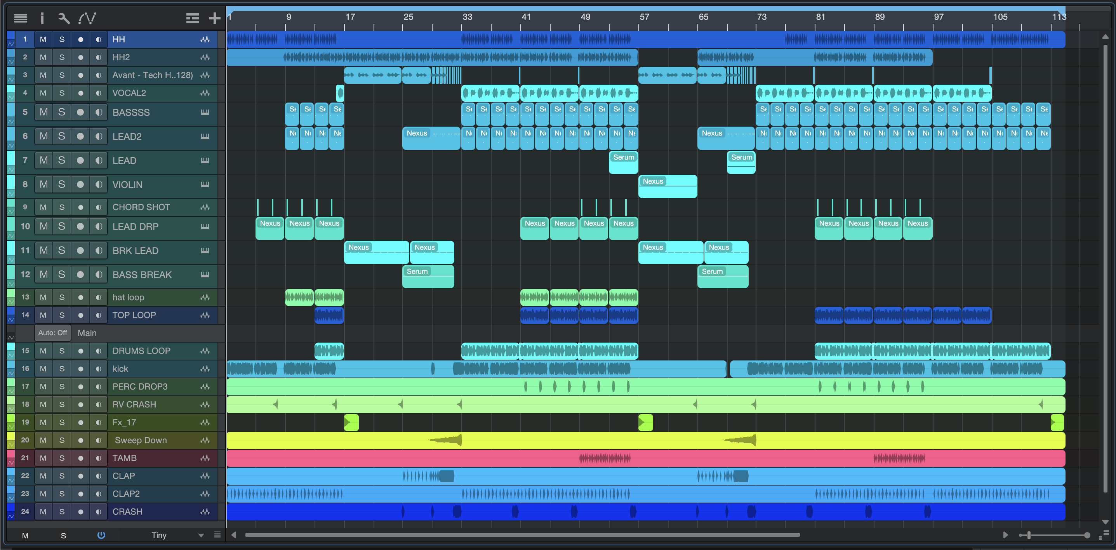The image size is (1116, 550).
Task: Click the waveform icon on HH track
Action: [x=205, y=40]
